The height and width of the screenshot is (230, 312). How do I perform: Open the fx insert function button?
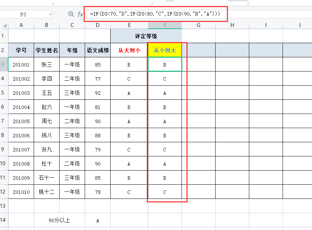coord(80,14)
